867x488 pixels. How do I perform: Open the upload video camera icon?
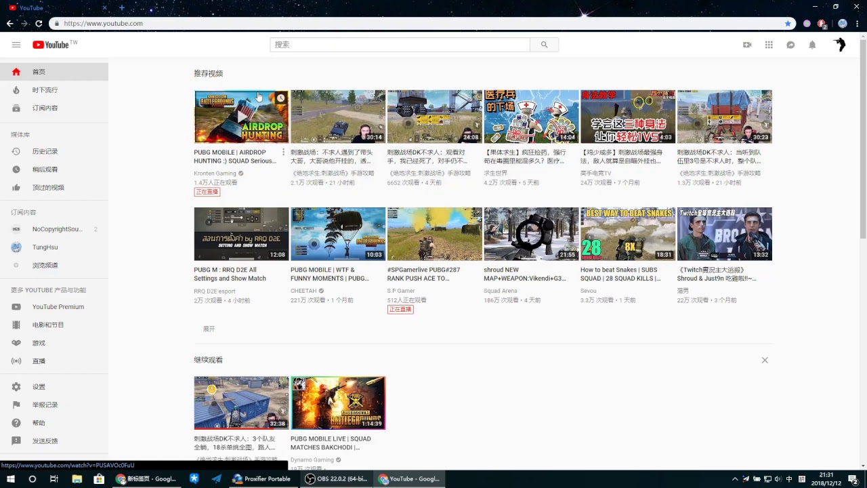tap(747, 45)
